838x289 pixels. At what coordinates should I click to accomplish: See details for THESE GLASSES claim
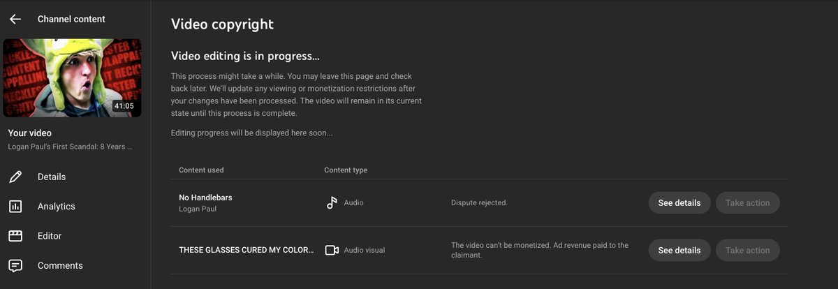pyautogui.click(x=679, y=250)
